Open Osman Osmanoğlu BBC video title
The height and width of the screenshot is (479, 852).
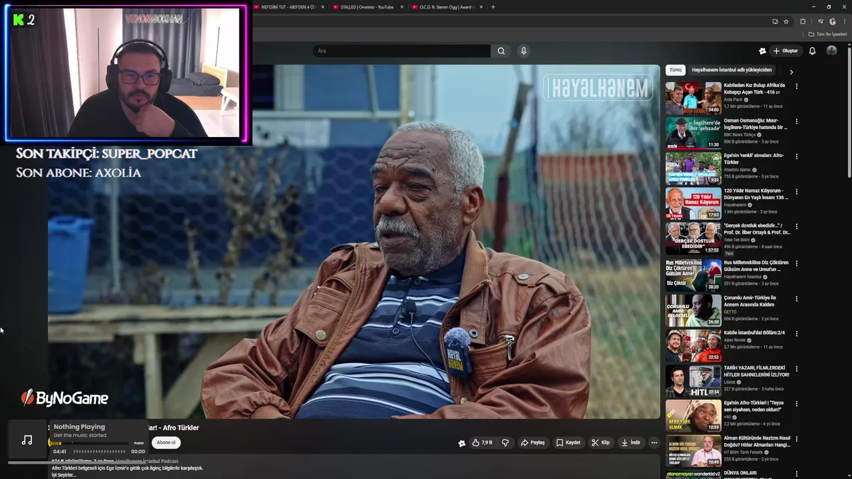point(755,124)
